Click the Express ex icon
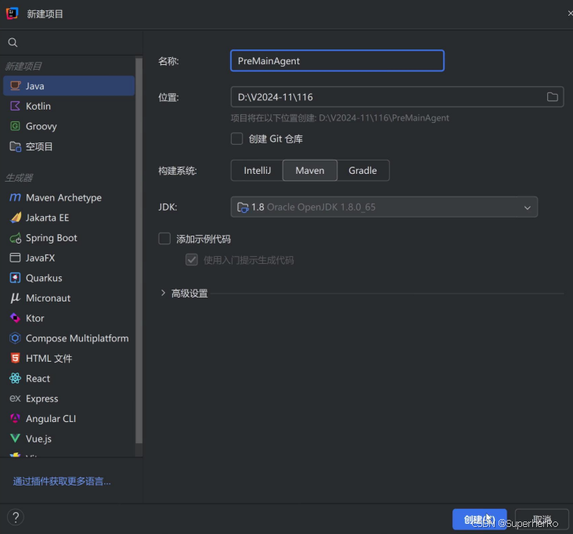Image resolution: width=573 pixels, height=534 pixels. pyautogui.click(x=15, y=399)
